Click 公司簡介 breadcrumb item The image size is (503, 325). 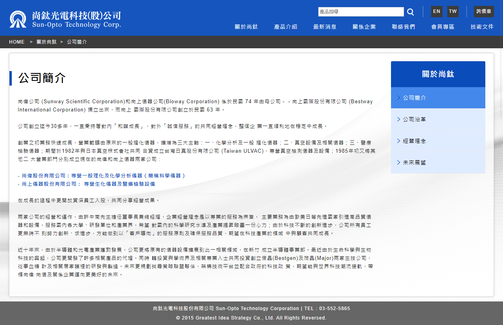tap(77, 42)
